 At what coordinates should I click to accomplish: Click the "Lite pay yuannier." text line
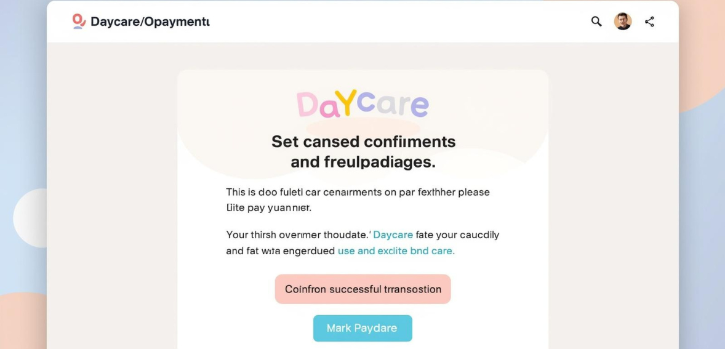click(x=268, y=208)
